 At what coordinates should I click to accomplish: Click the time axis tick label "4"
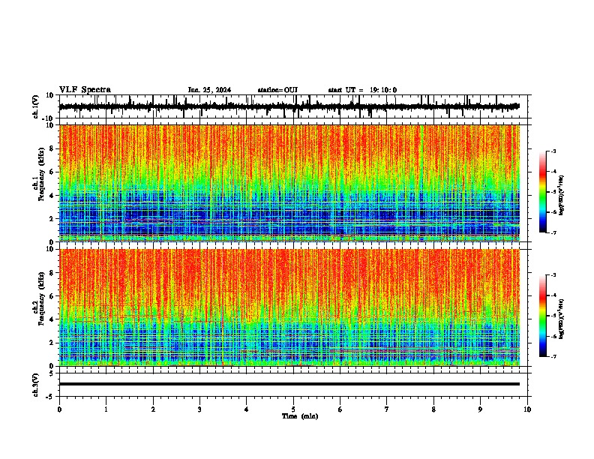coord(247,409)
